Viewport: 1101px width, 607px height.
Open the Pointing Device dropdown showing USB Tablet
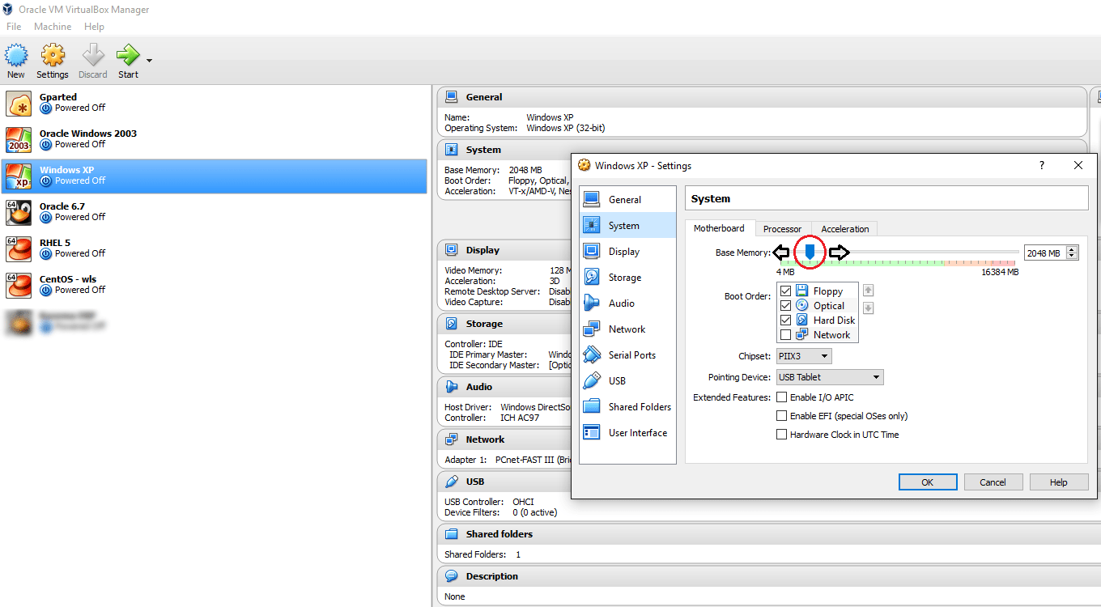pyautogui.click(x=830, y=377)
